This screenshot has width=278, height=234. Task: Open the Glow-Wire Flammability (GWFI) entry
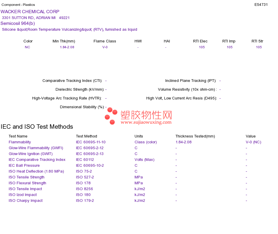[36, 148]
